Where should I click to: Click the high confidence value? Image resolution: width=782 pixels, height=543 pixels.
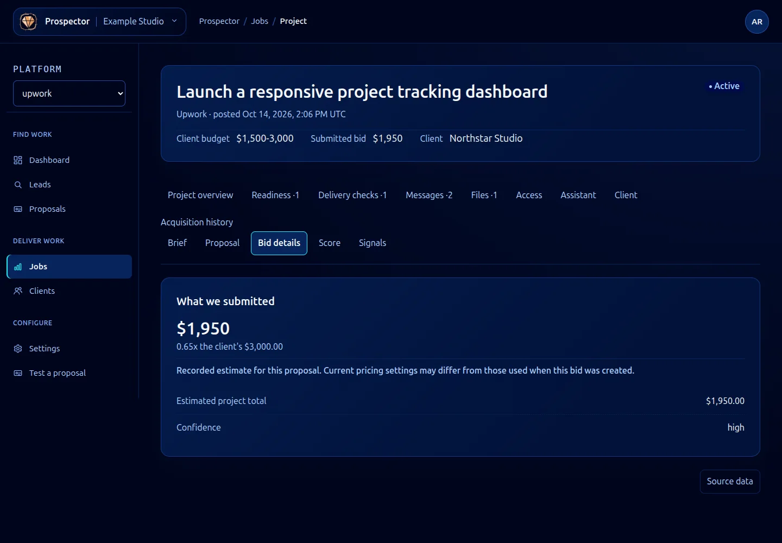click(736, 427)
